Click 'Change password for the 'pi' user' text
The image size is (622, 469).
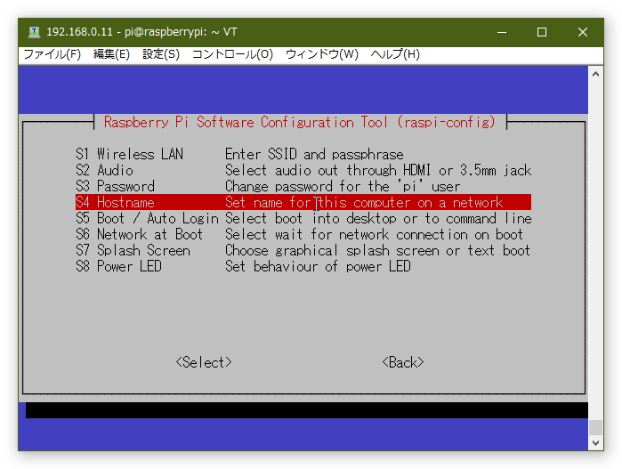tap(343, 186)
